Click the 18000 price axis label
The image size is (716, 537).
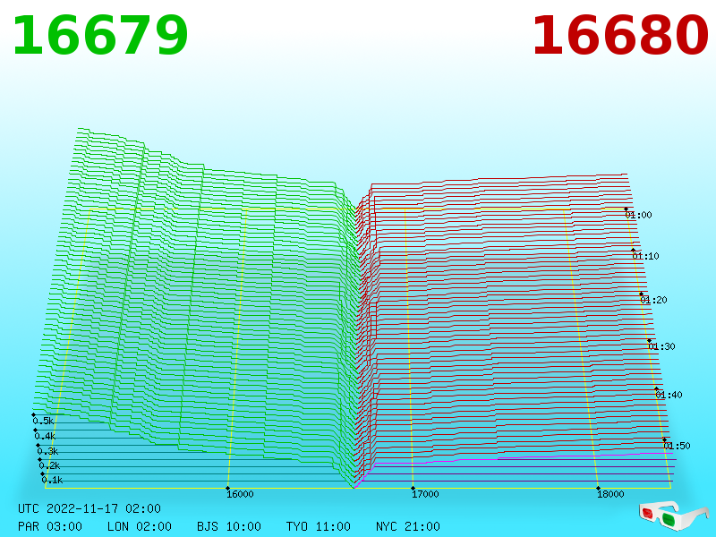(x=610, y=494)
